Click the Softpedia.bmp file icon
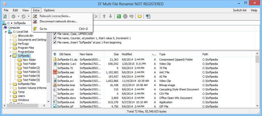This screenshot has height=116, width=262. (55, 85)
